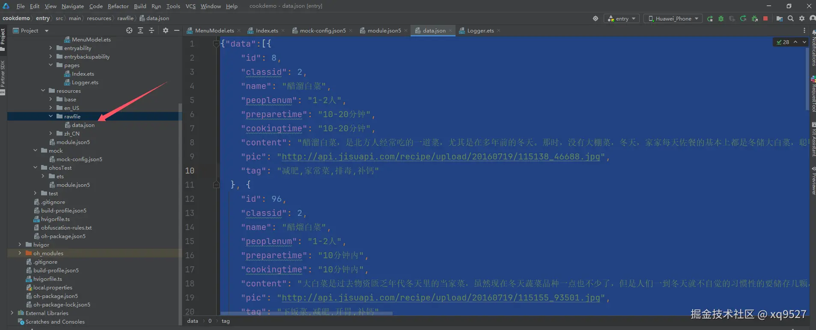Screen dimensions: 816x330
Task: Close the data.json editor tab
Action: click(450, 31)
